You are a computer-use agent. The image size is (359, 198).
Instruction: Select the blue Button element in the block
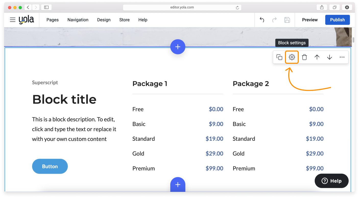click(50, 166)
